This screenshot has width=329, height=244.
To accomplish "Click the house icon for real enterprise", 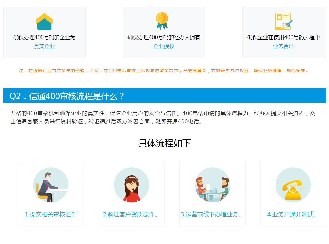I will 44,22.
